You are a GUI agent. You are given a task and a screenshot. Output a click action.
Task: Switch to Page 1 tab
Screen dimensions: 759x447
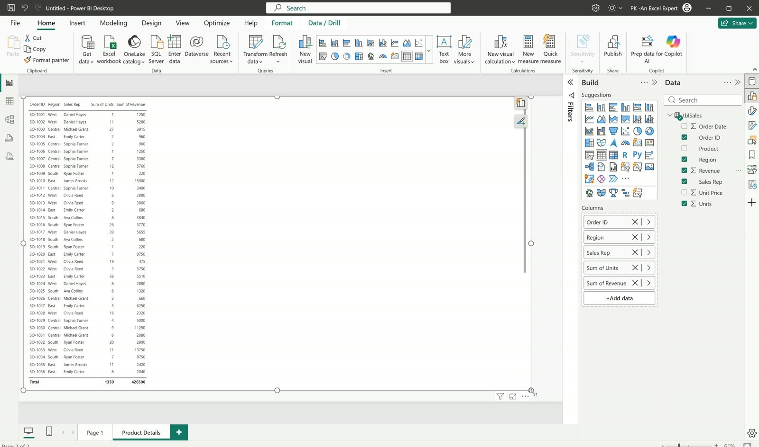pos(95,433)
